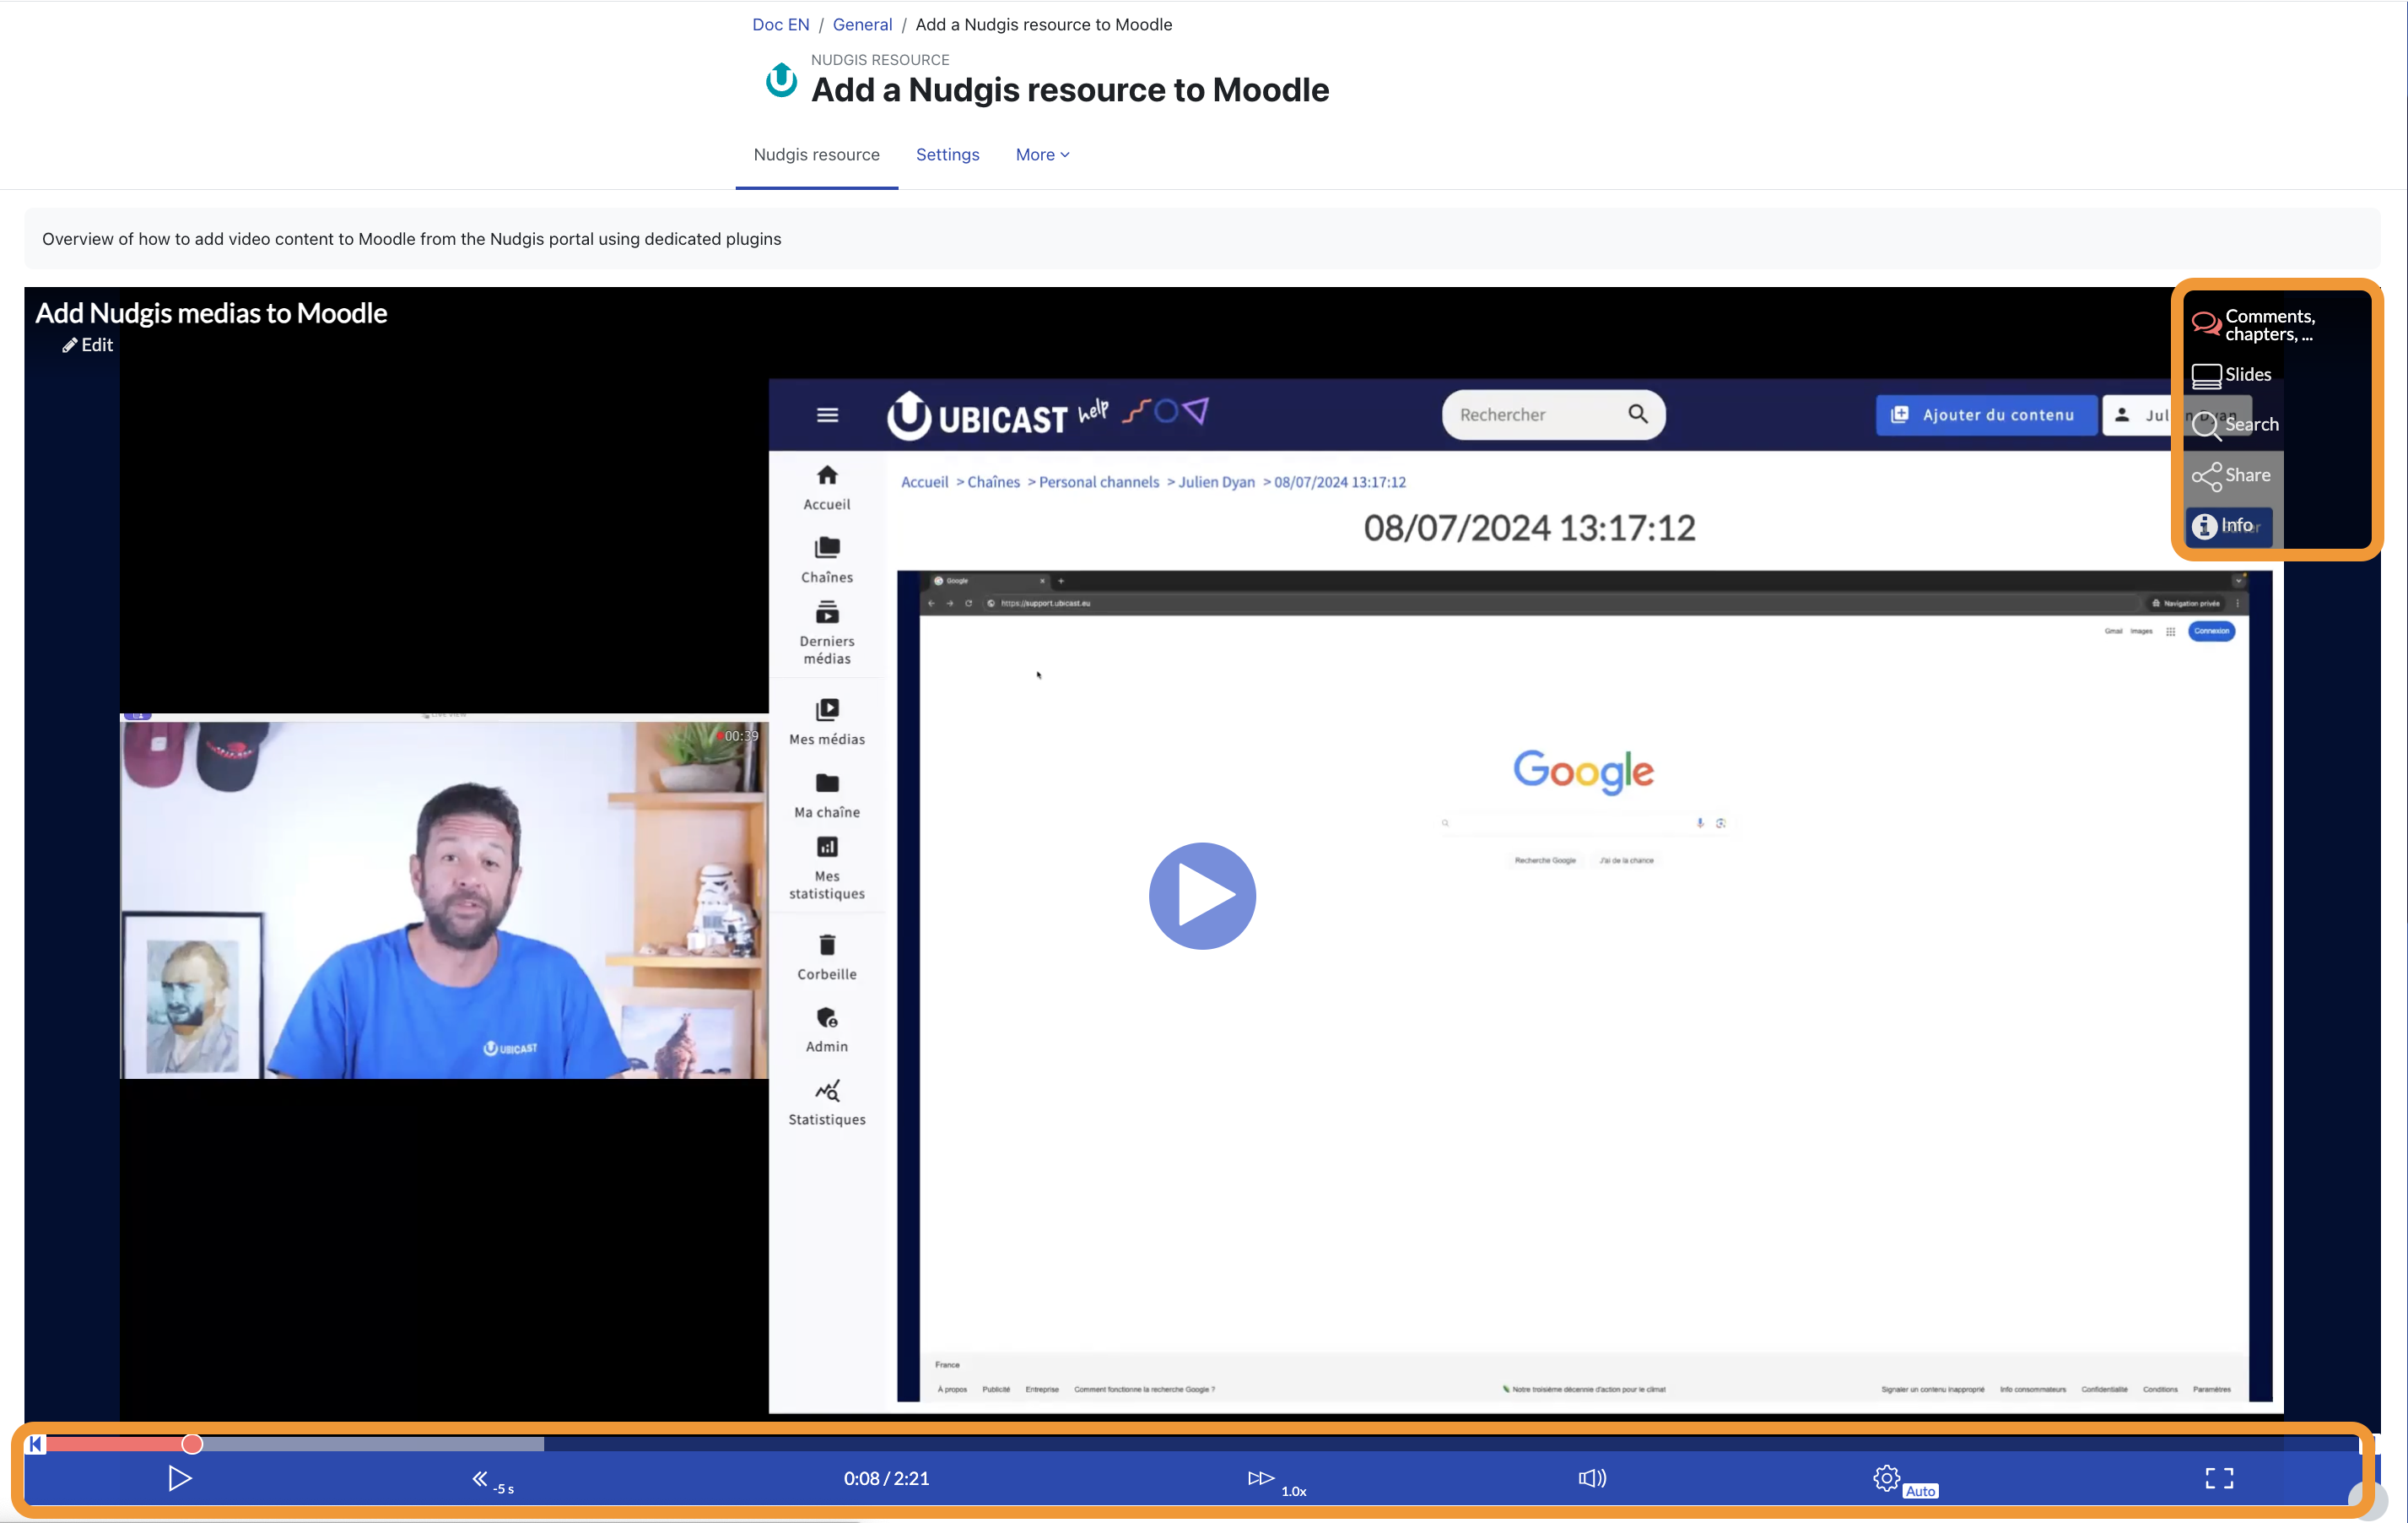Viewport: 2408px width, 1523px height.
Task: Click the webcam speaker video thumbnail
Action: [x=444, y=897]
